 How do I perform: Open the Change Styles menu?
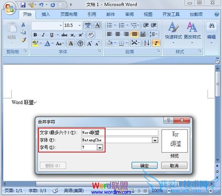pyautogui.click(x=192, y=32)
